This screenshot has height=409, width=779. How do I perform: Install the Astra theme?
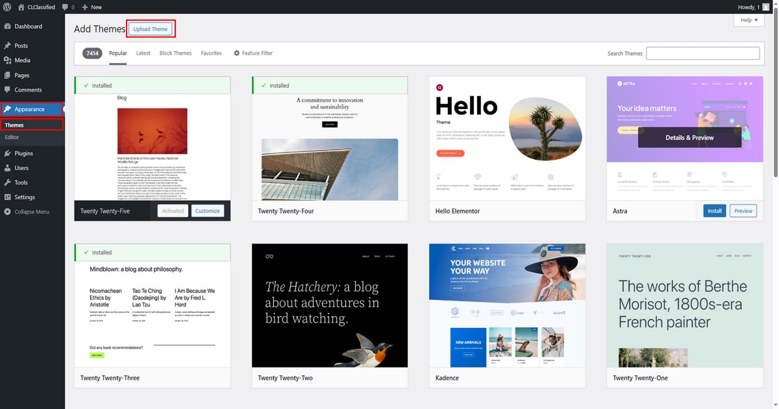[x=715, y=211]
